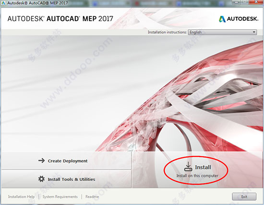This screenshot has width=264, height=205.
Task: Choose Install Tools & Utilities
Action: click(x=66, y=179)
